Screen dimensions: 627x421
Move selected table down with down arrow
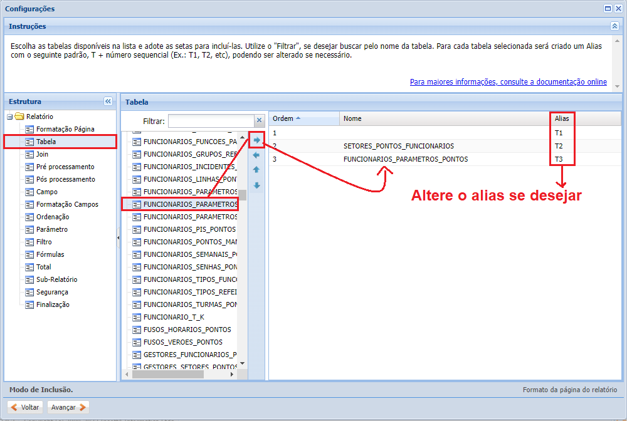(256, 185)
